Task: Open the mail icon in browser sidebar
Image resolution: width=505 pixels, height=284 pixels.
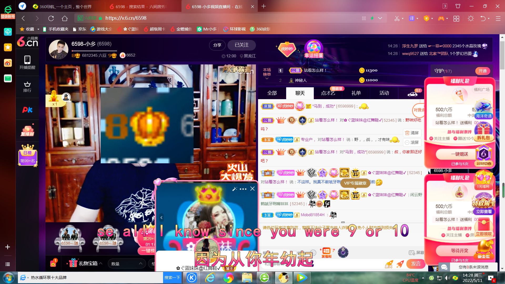Action: tap(8, 78)
